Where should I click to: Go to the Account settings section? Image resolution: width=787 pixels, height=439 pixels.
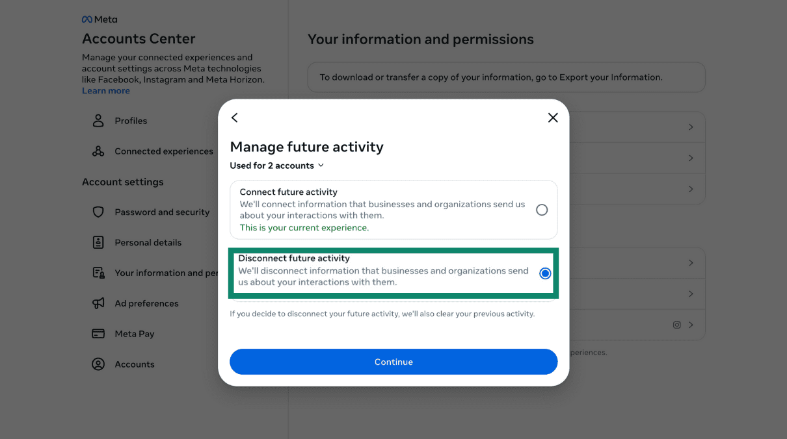tap(123, 182)
